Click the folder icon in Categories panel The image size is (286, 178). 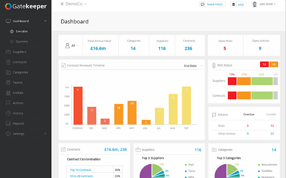214,150
